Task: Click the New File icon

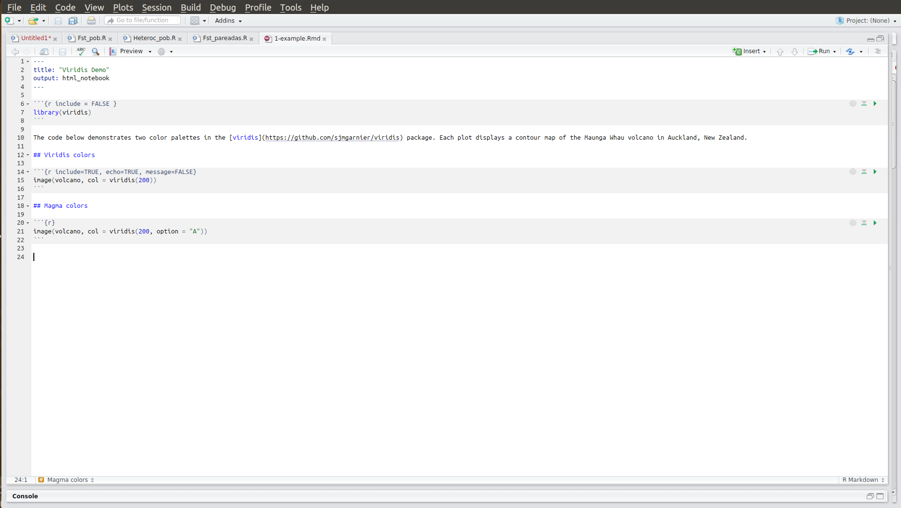Action: tap(9, 20)
